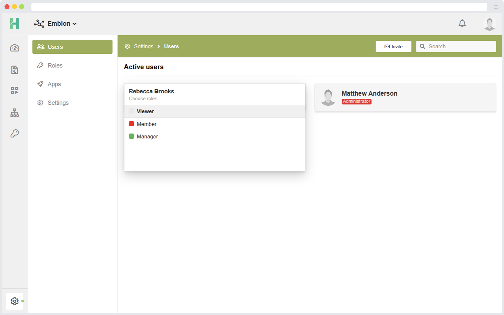Toggle the Viewer role checkbox
Image resolution: width=504 pixels, height=315 pixels.
click(132, 111)
